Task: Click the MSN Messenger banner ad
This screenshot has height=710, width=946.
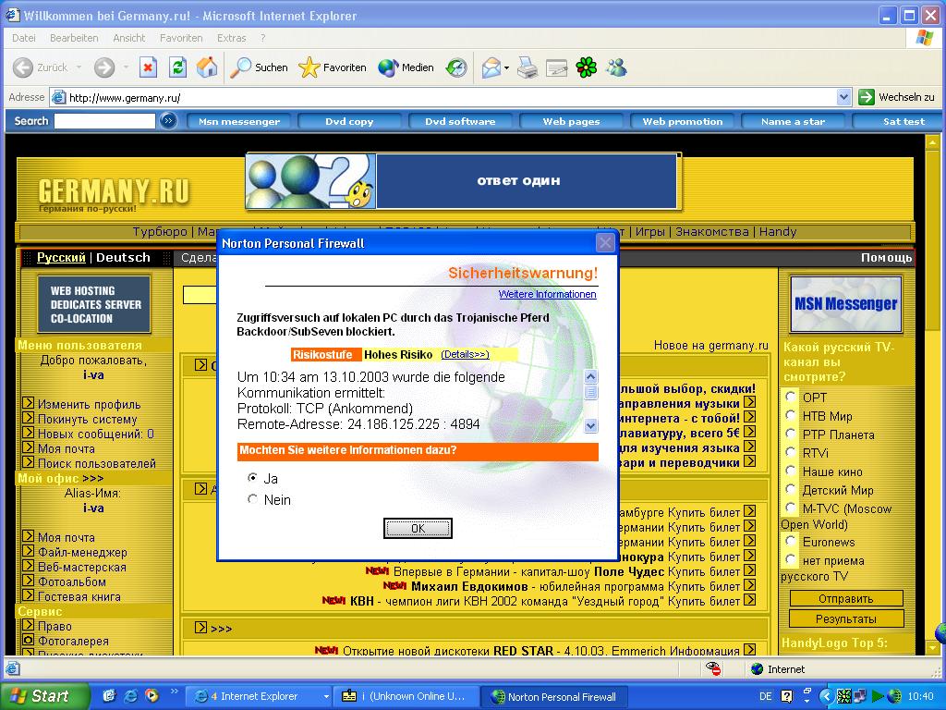Action: coord(846,303)
